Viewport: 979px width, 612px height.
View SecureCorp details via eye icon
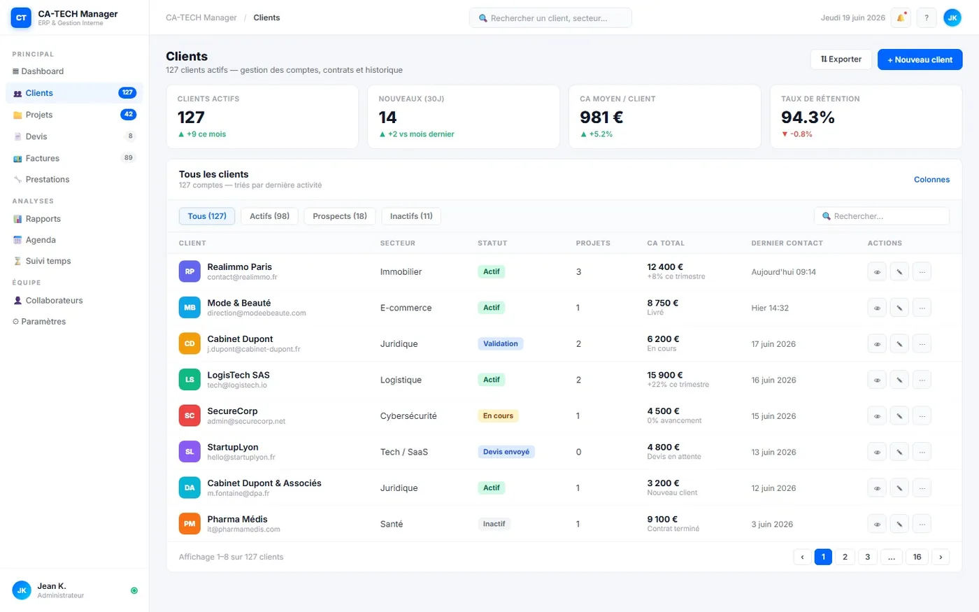[x=877, y=416]
